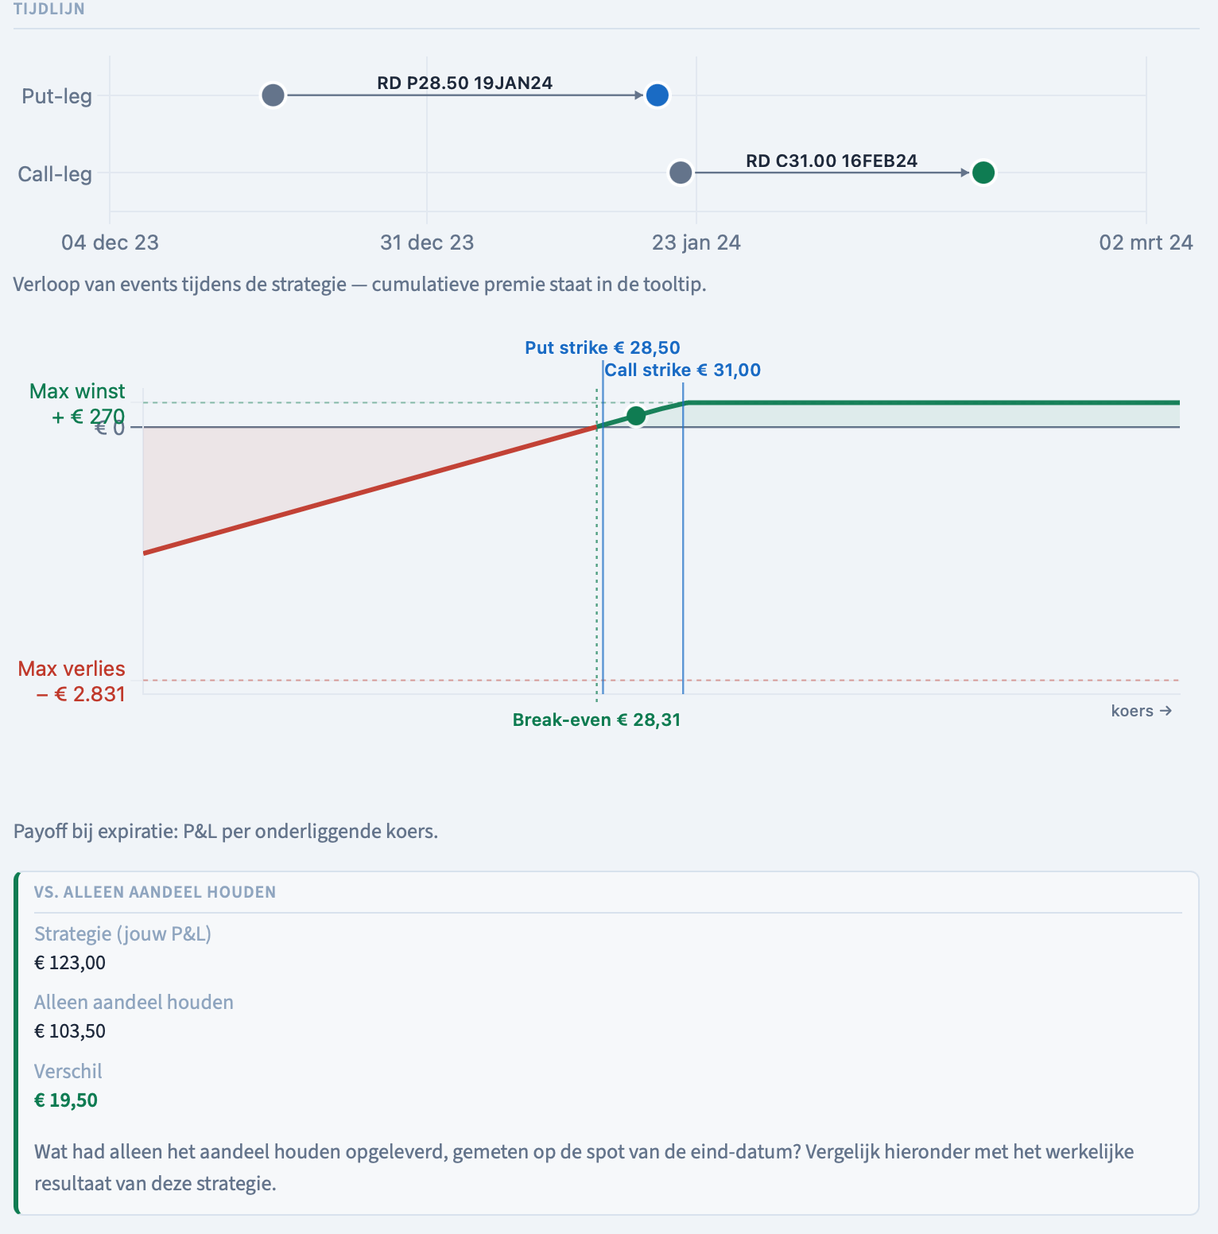This screenshot has width=1218, height=1234.
Task: Click the green Call-leg end marker
Action: click(983, 173)
